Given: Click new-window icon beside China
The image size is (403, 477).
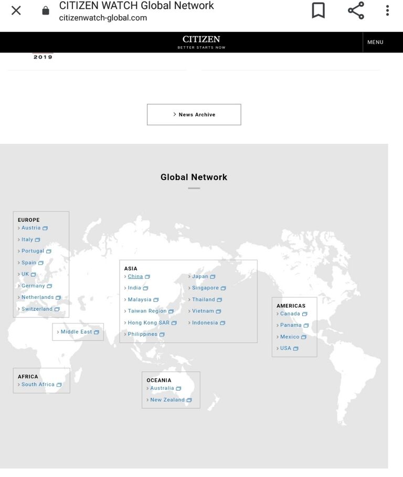Looking at the screenshot, I should click(147, 277).
